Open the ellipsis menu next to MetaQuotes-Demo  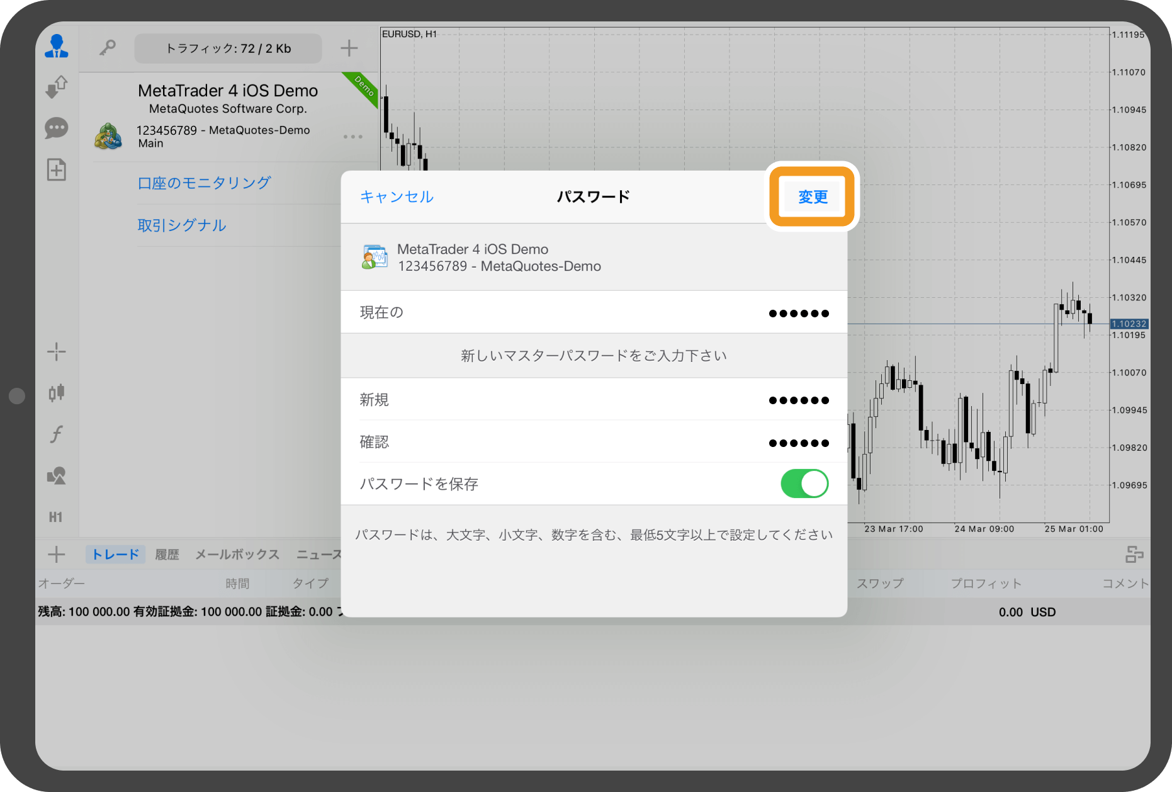point(353,136)
